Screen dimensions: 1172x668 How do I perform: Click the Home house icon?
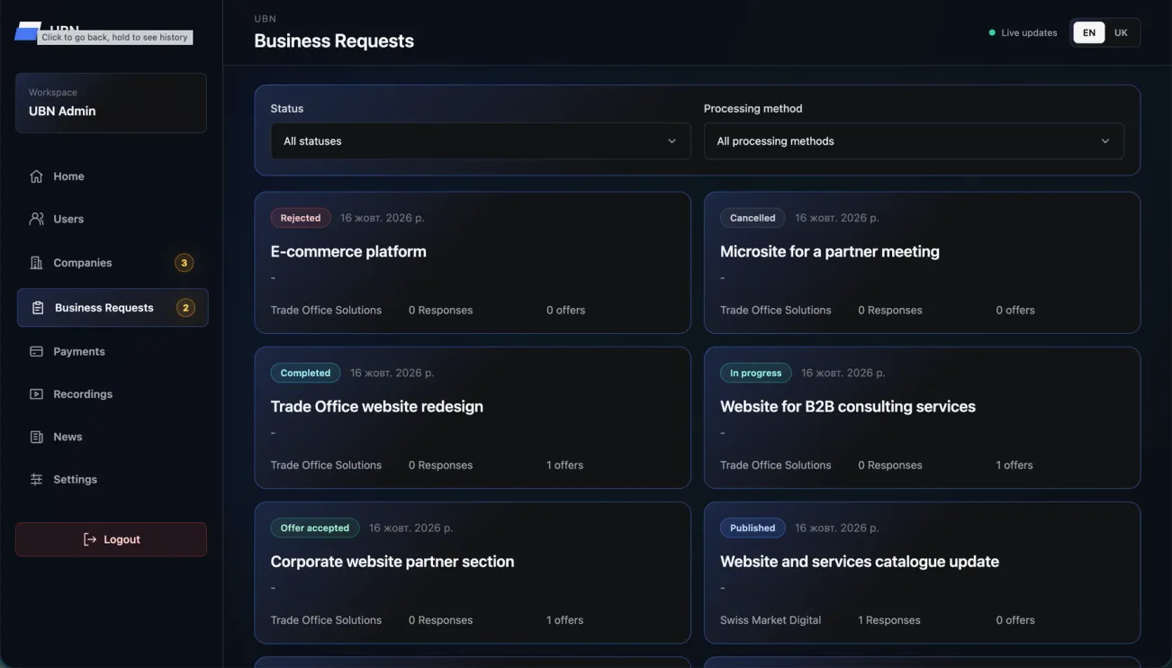tap(36, 176)
